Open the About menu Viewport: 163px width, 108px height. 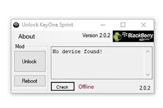click(x=27, y=36)
